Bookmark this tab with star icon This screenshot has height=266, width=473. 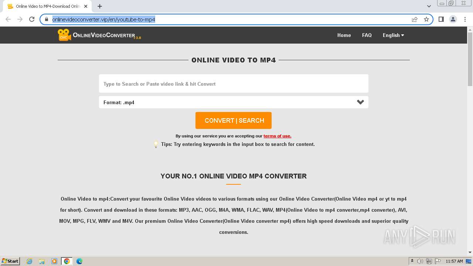pyautogui.click(x=426, y=19)
